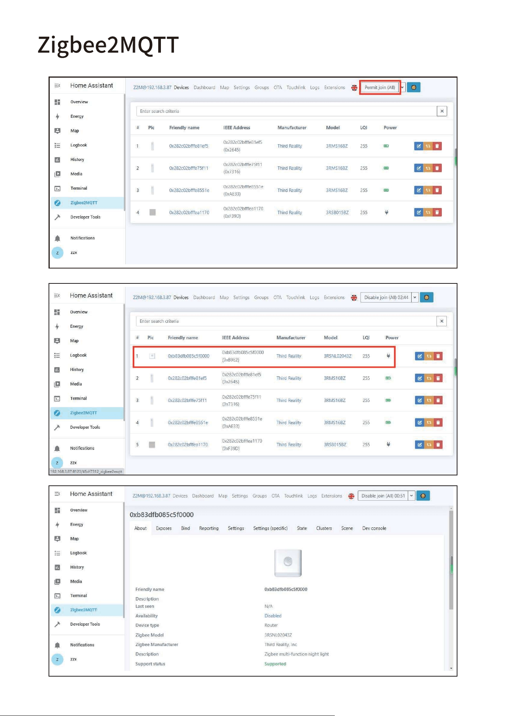506x716 pixels.
Task: Click trash icon for device row 5
Action: tap(438, 445)
